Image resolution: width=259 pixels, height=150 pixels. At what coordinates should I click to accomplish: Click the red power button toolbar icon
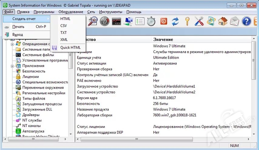[163, 22]
